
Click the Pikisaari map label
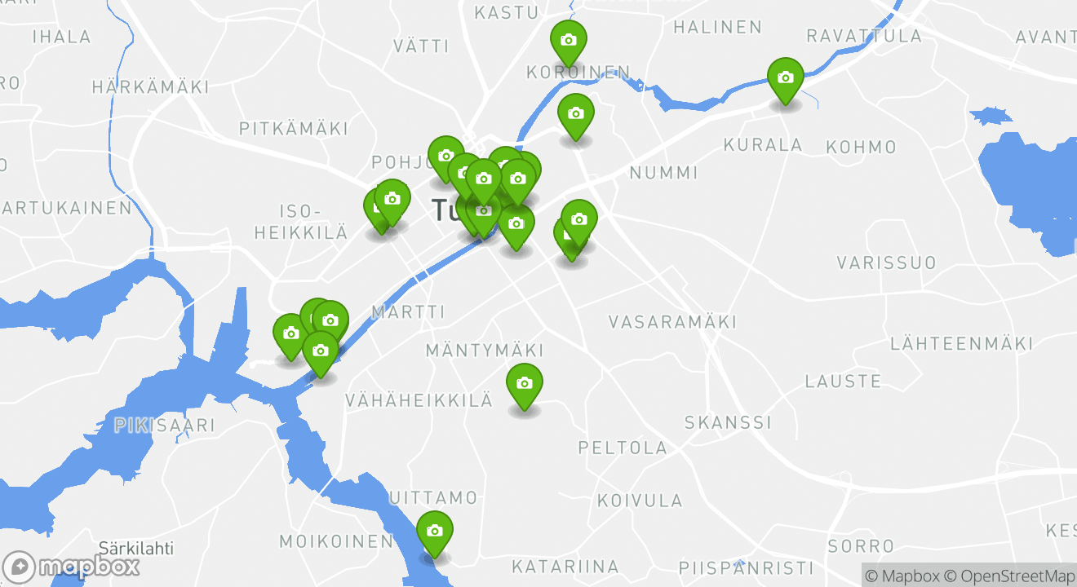click(x=164, y=425)
